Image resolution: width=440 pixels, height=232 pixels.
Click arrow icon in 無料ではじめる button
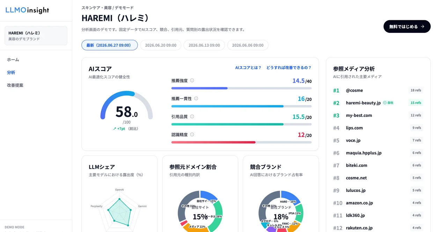[x=423, y=27]
